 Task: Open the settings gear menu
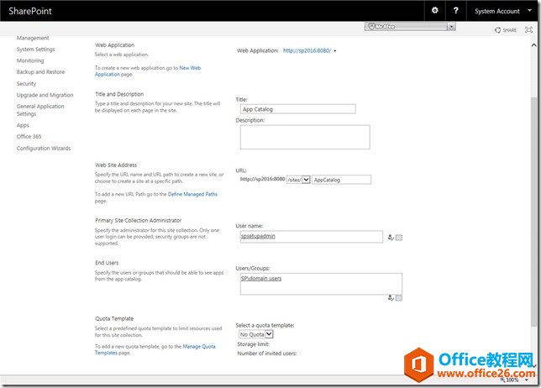click(434, 10)
